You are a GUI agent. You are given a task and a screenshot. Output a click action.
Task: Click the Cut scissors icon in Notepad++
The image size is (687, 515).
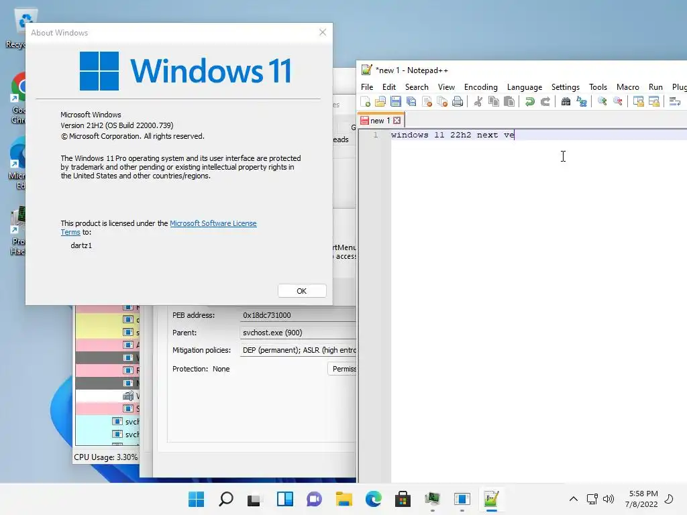478,102
